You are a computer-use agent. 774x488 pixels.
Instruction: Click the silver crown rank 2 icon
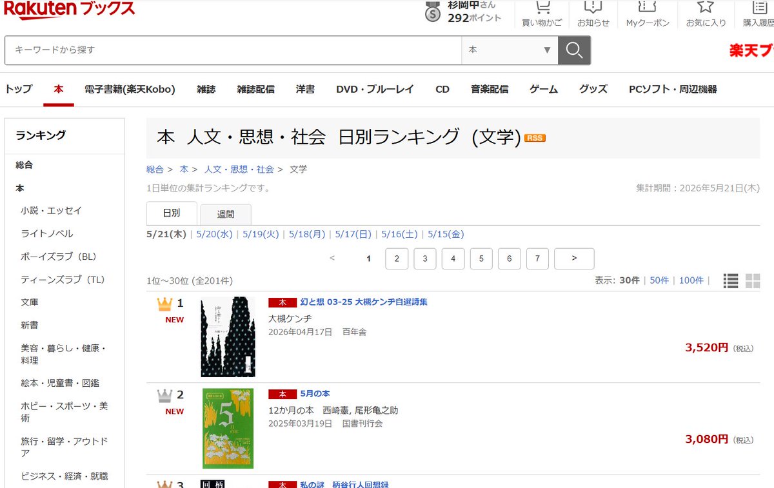pyautogui.click(x=165, y=395)
